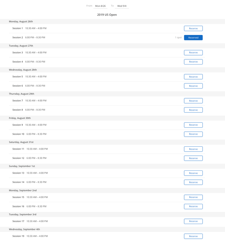Viewport: 225px width, 250px height.
Task: Reserve Session 9 on Friday, August 30th
Action: pyautogui.click(x=193, y=125)
